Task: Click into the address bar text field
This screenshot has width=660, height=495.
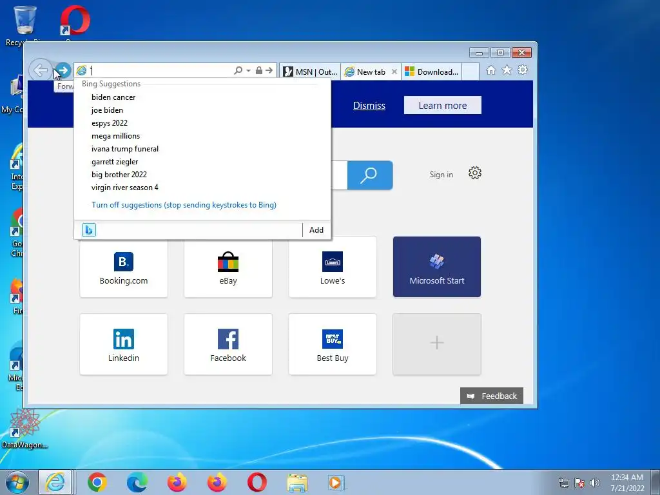Action: click(x=160, y=71)
